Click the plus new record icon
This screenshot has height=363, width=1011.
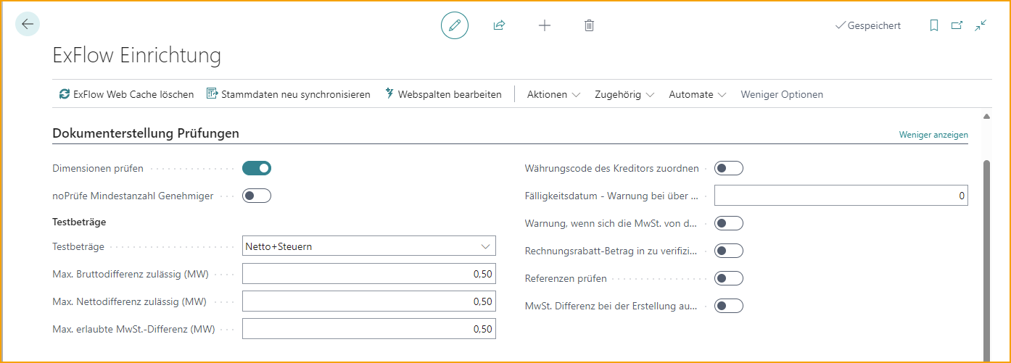[x=545, y=25]
